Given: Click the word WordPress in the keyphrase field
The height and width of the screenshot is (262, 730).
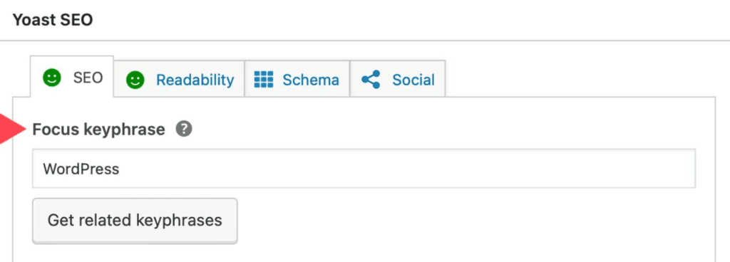Looking at the screenshot, I should 81,169.
